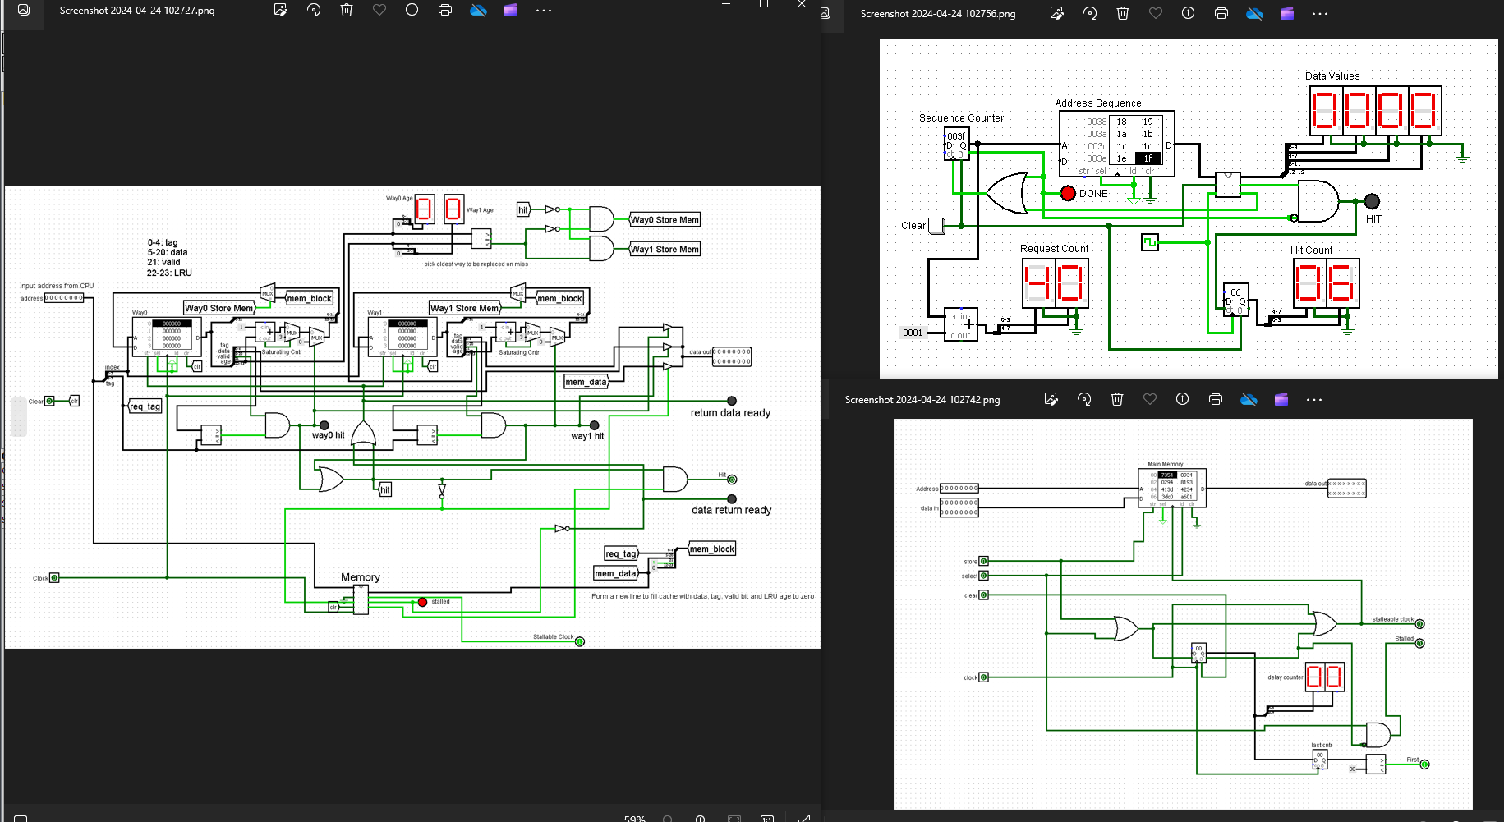Image resolution: width=1504 pixels, height=822 pixels.
Task: Click the 59% zoom level indicator
Action: 634,818
